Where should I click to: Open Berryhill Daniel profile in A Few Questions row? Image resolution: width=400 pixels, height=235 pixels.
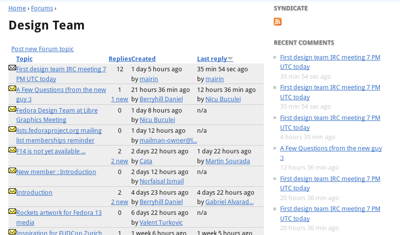pyautogui.click(x=161, y=99)
